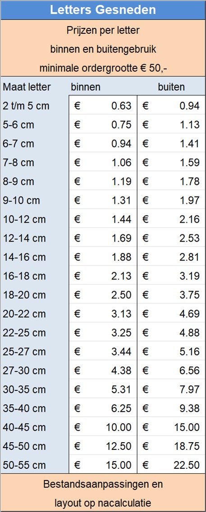The width and height of the screenshot is (206, 512).
Task: Click buiten price 22.50 cell
Action: (x=171, y=465)
